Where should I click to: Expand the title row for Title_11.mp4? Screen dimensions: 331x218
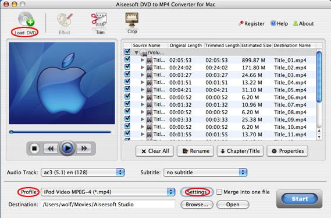pyautogui.click(x=143, y=134)
